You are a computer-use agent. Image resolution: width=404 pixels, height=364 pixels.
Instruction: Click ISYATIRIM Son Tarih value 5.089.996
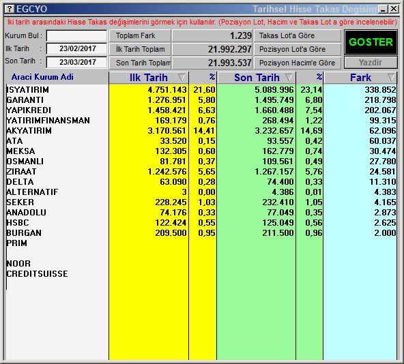[274, 90]
